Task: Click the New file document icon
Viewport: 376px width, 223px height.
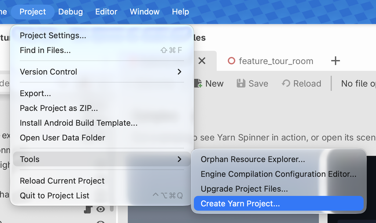Action: (x=198, y=83)
